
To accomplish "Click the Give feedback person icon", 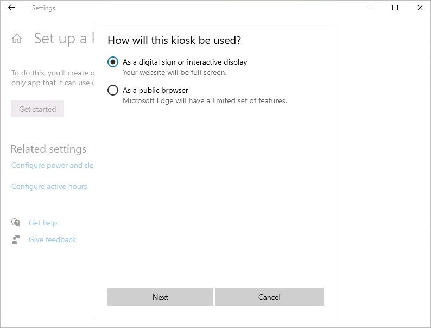I will click(x=16, y=239).
